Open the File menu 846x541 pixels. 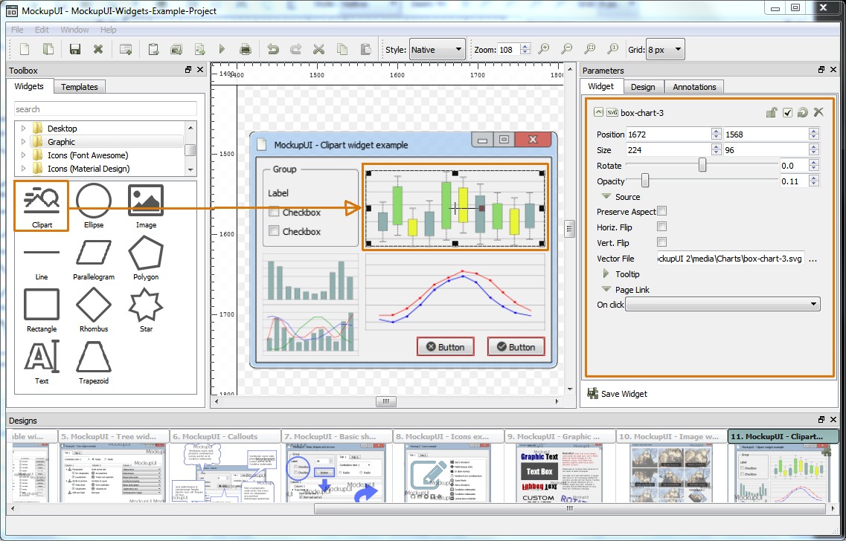click(16, 30)
